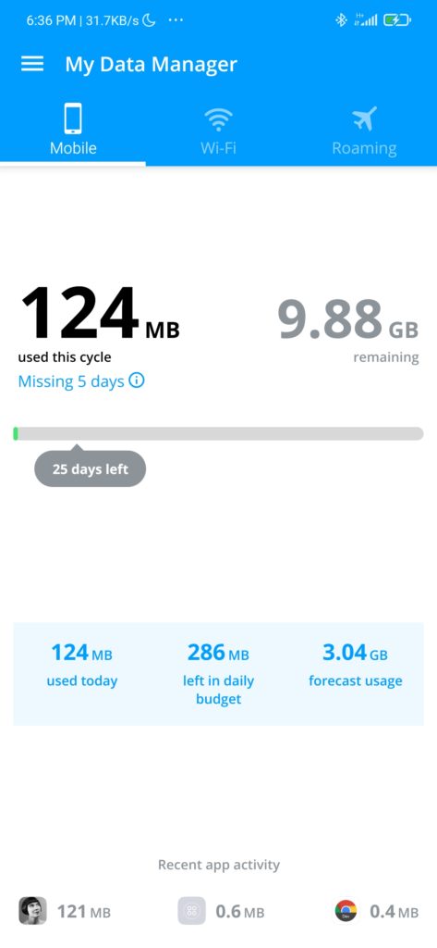Tap the Recent app activity heading

tap(218, 865)
